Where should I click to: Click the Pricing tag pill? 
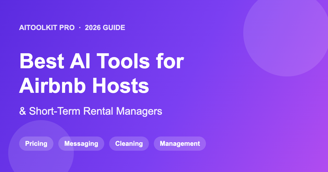point(36,144)
